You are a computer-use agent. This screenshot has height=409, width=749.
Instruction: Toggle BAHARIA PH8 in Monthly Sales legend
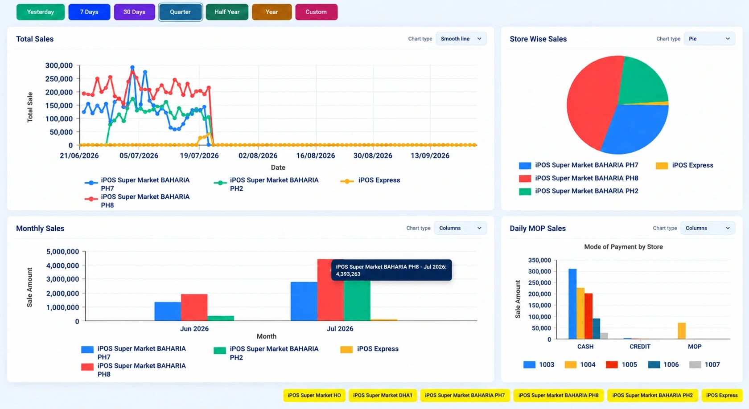tap(134, 370)
